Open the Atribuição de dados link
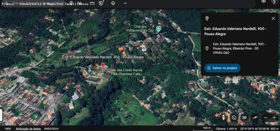The width and height of the screenshot is (280, 131). (28, 129)
